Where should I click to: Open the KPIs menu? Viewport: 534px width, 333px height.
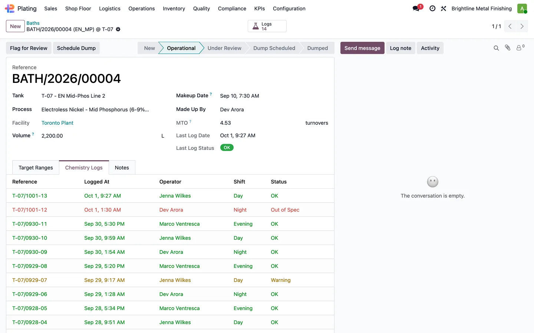point(260,9)
